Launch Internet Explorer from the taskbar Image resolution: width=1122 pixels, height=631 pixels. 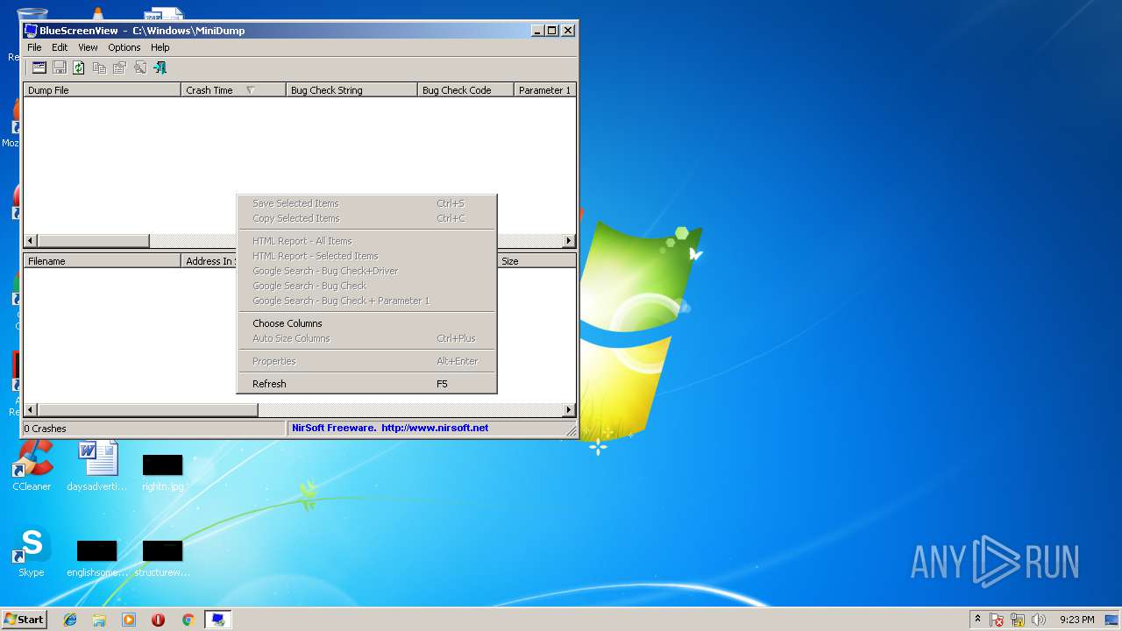coord(70,620)
